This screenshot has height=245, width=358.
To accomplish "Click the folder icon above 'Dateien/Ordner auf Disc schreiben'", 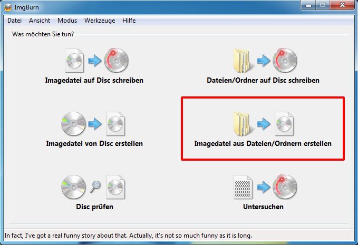I will [243, 61].
